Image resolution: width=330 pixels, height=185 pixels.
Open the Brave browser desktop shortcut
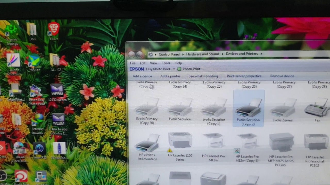click(x=54, y=31)
